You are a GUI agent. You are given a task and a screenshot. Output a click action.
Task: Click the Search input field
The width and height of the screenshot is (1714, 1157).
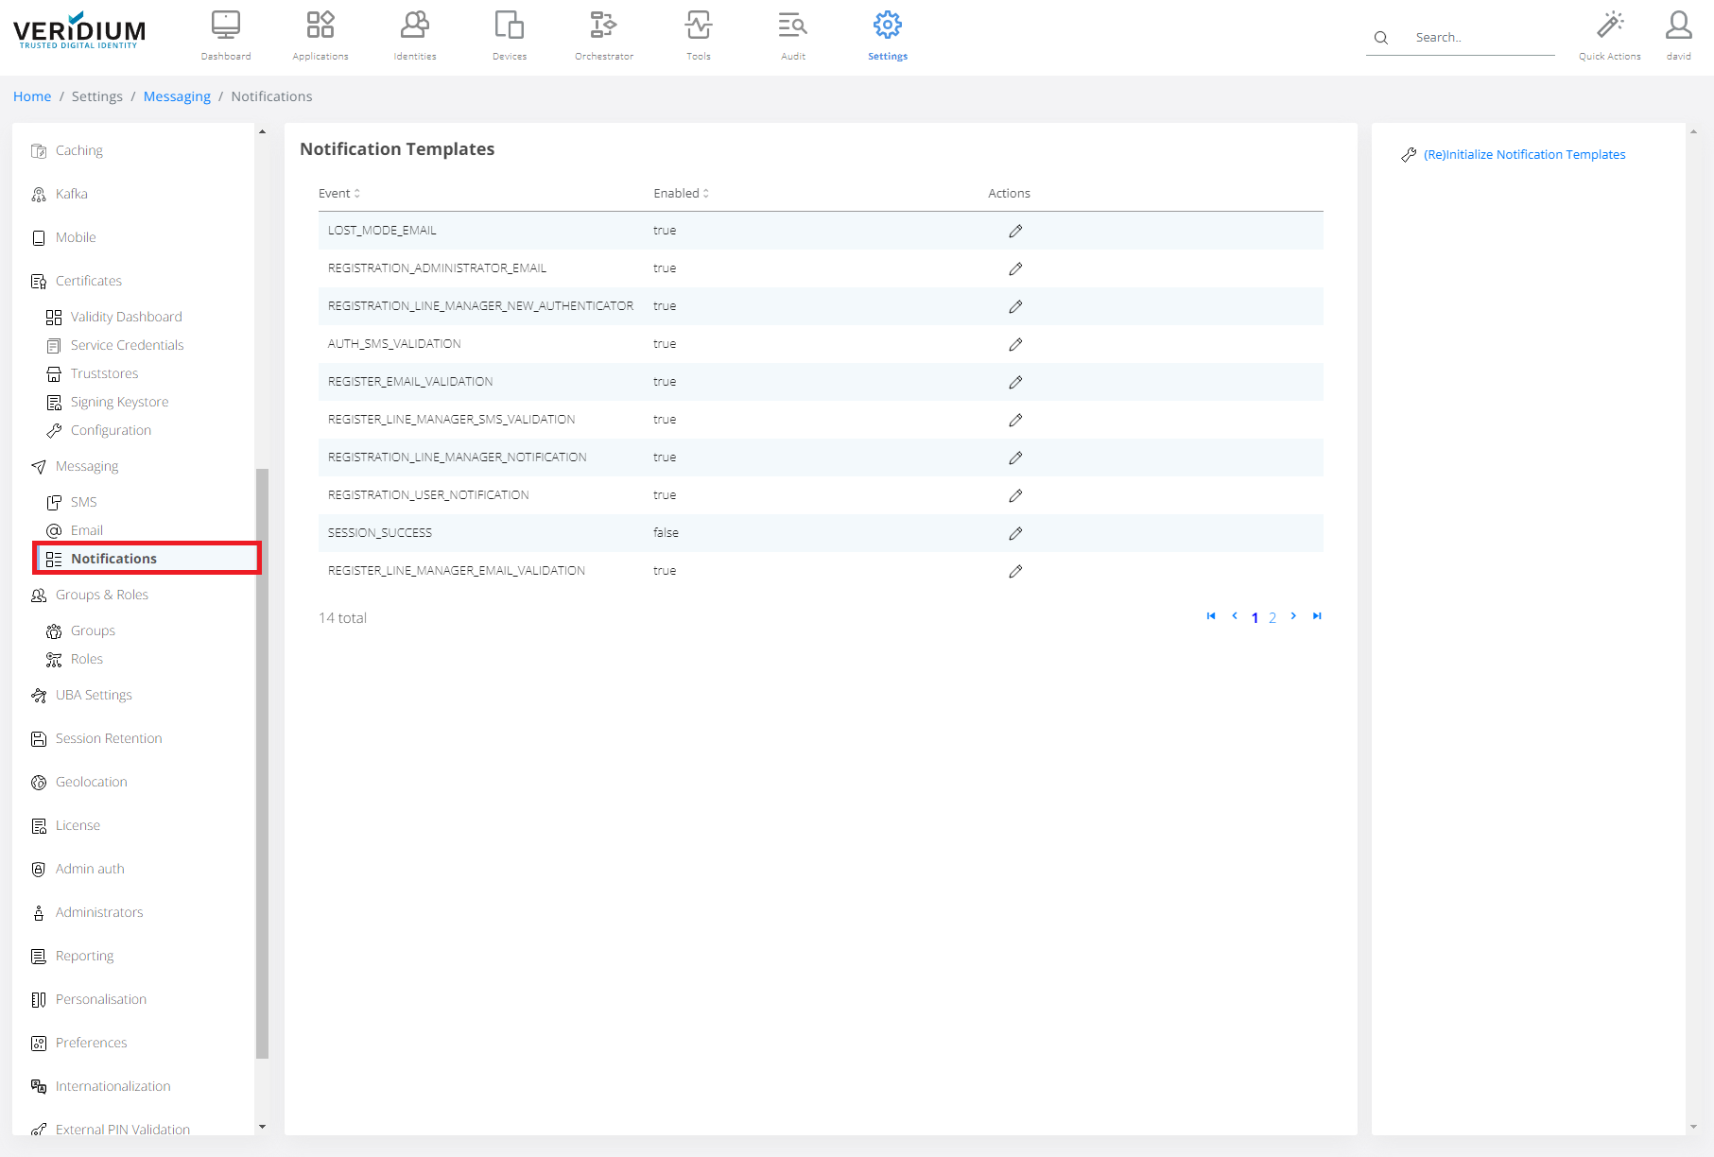pyautogui.click(x=1480, y=38)
